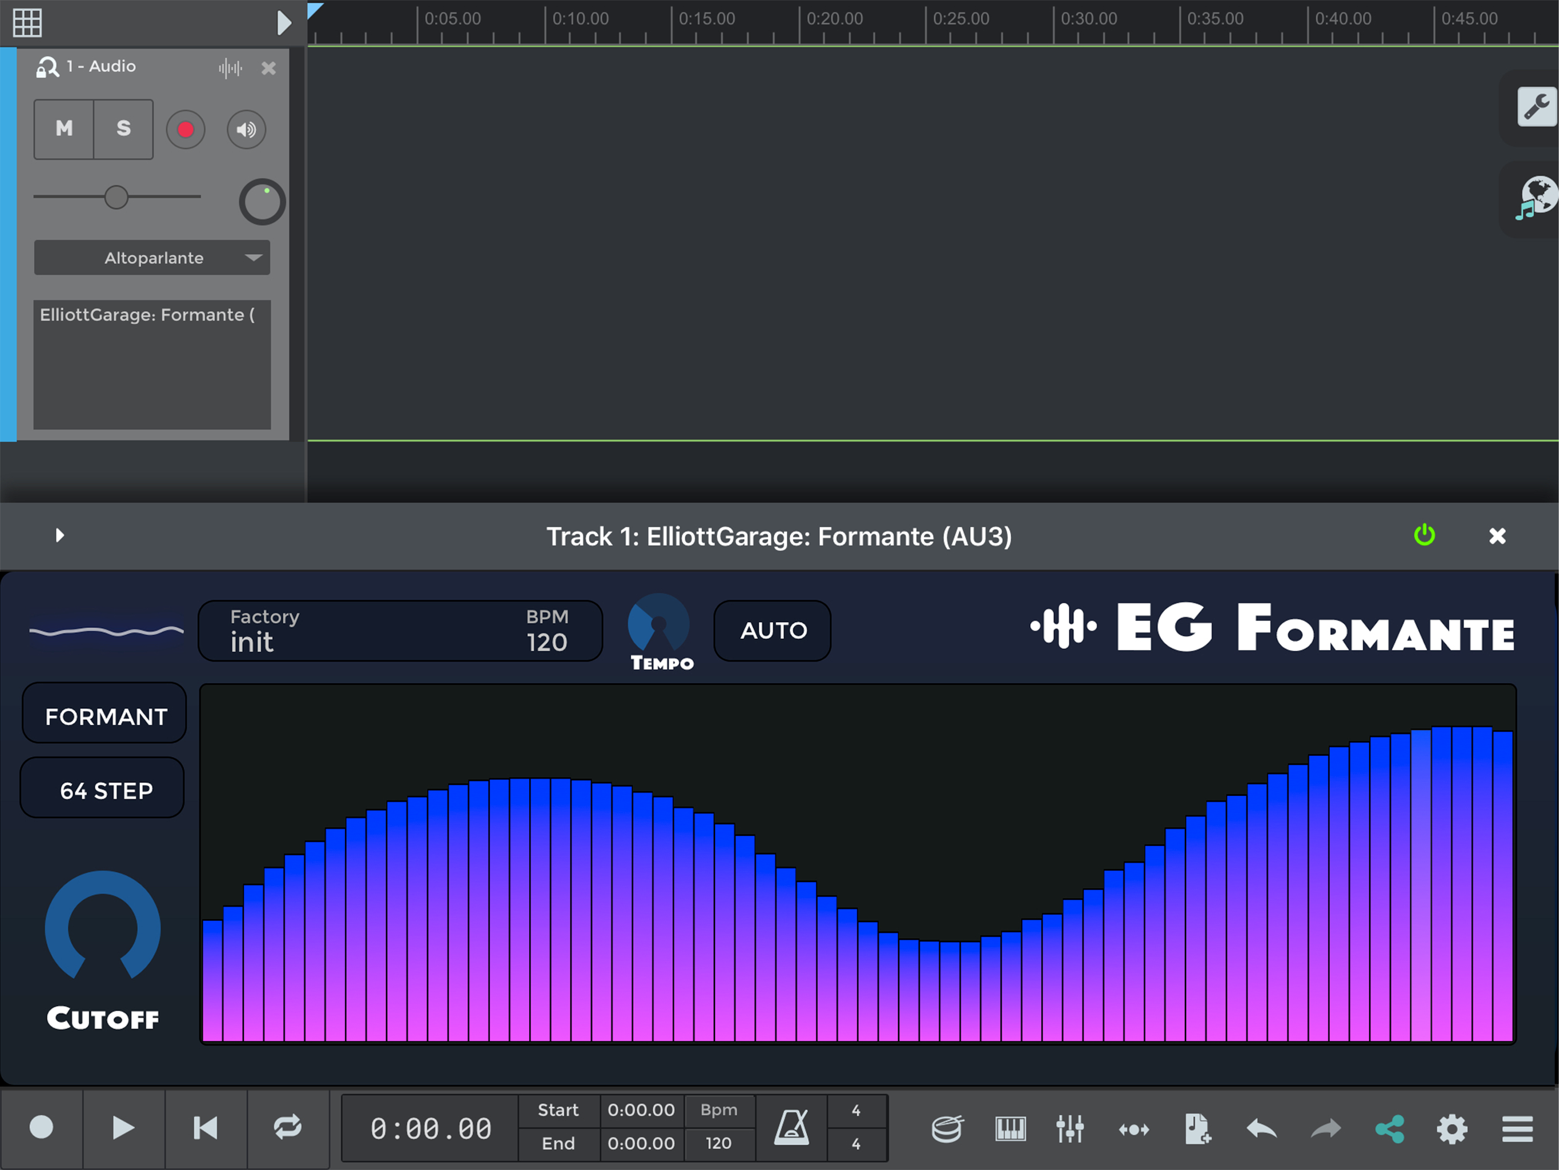The height and width of the screenshot is (1170, 1560).
Task: Click the add audio file icon
Action: click(x=1197, y=1128)
